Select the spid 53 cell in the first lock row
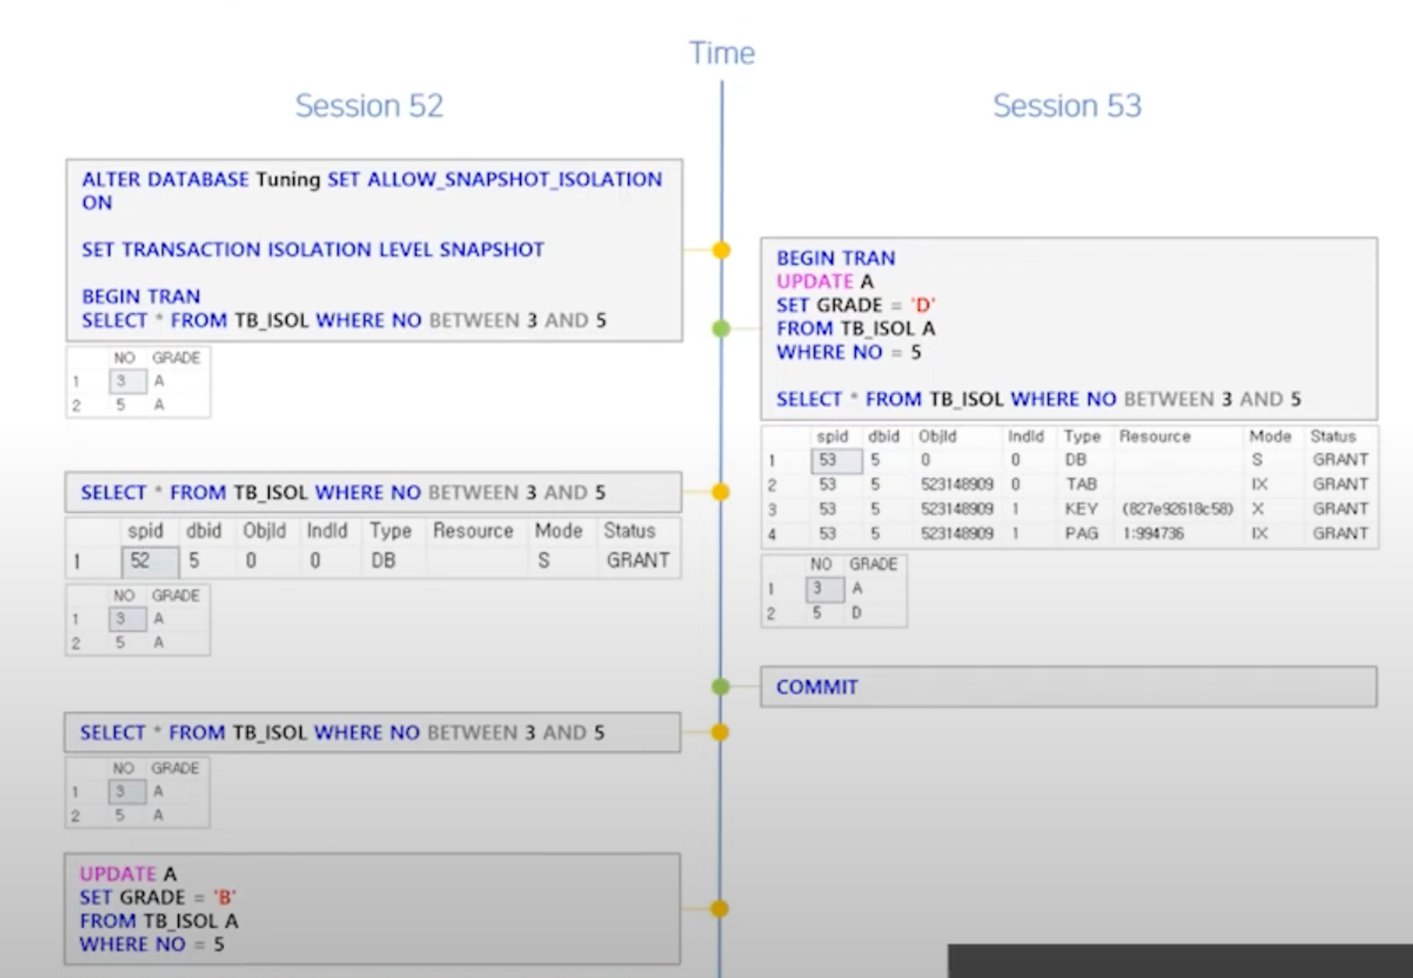 click(x=835, y=461)
